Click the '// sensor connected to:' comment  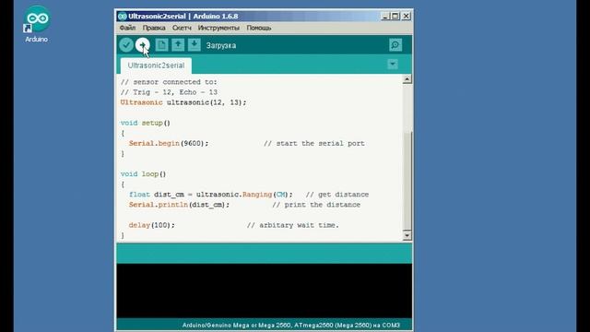coord(169,82)
